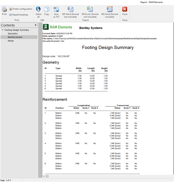
Task: Click Type column header in Geometry table
Action: [x=58, y=68]
